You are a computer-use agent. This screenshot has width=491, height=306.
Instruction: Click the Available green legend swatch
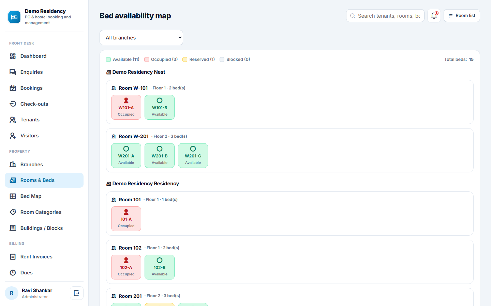click(108, 60)
